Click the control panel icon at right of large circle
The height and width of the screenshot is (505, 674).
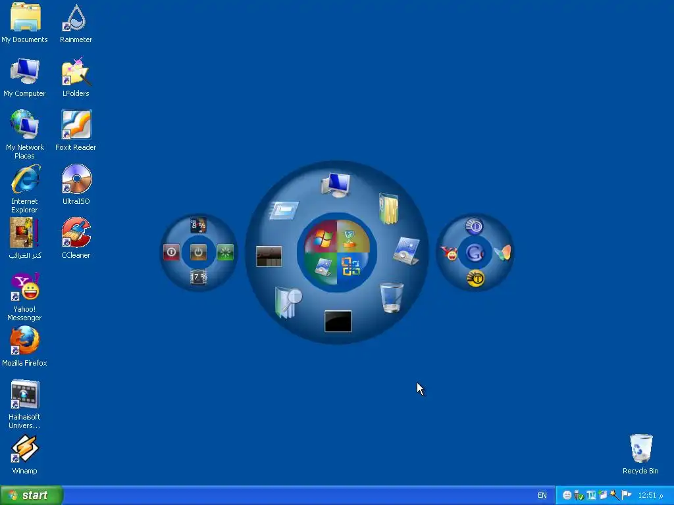(406, 251)
